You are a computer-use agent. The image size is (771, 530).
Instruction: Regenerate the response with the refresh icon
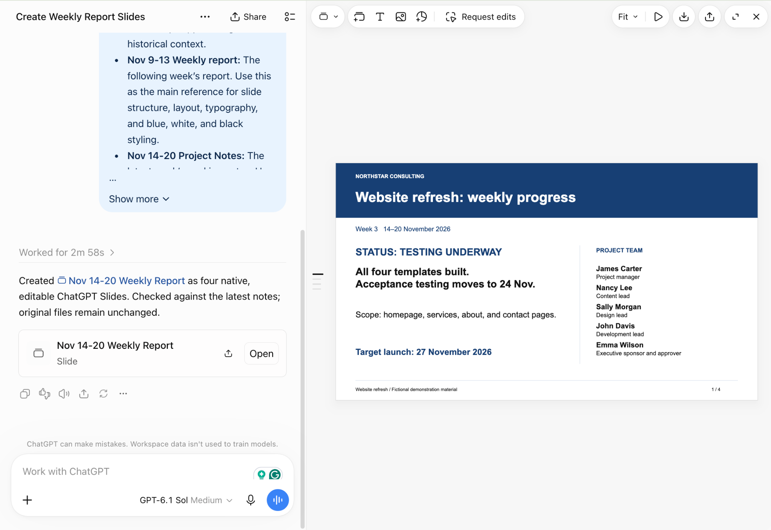click(x=104, y=394)
